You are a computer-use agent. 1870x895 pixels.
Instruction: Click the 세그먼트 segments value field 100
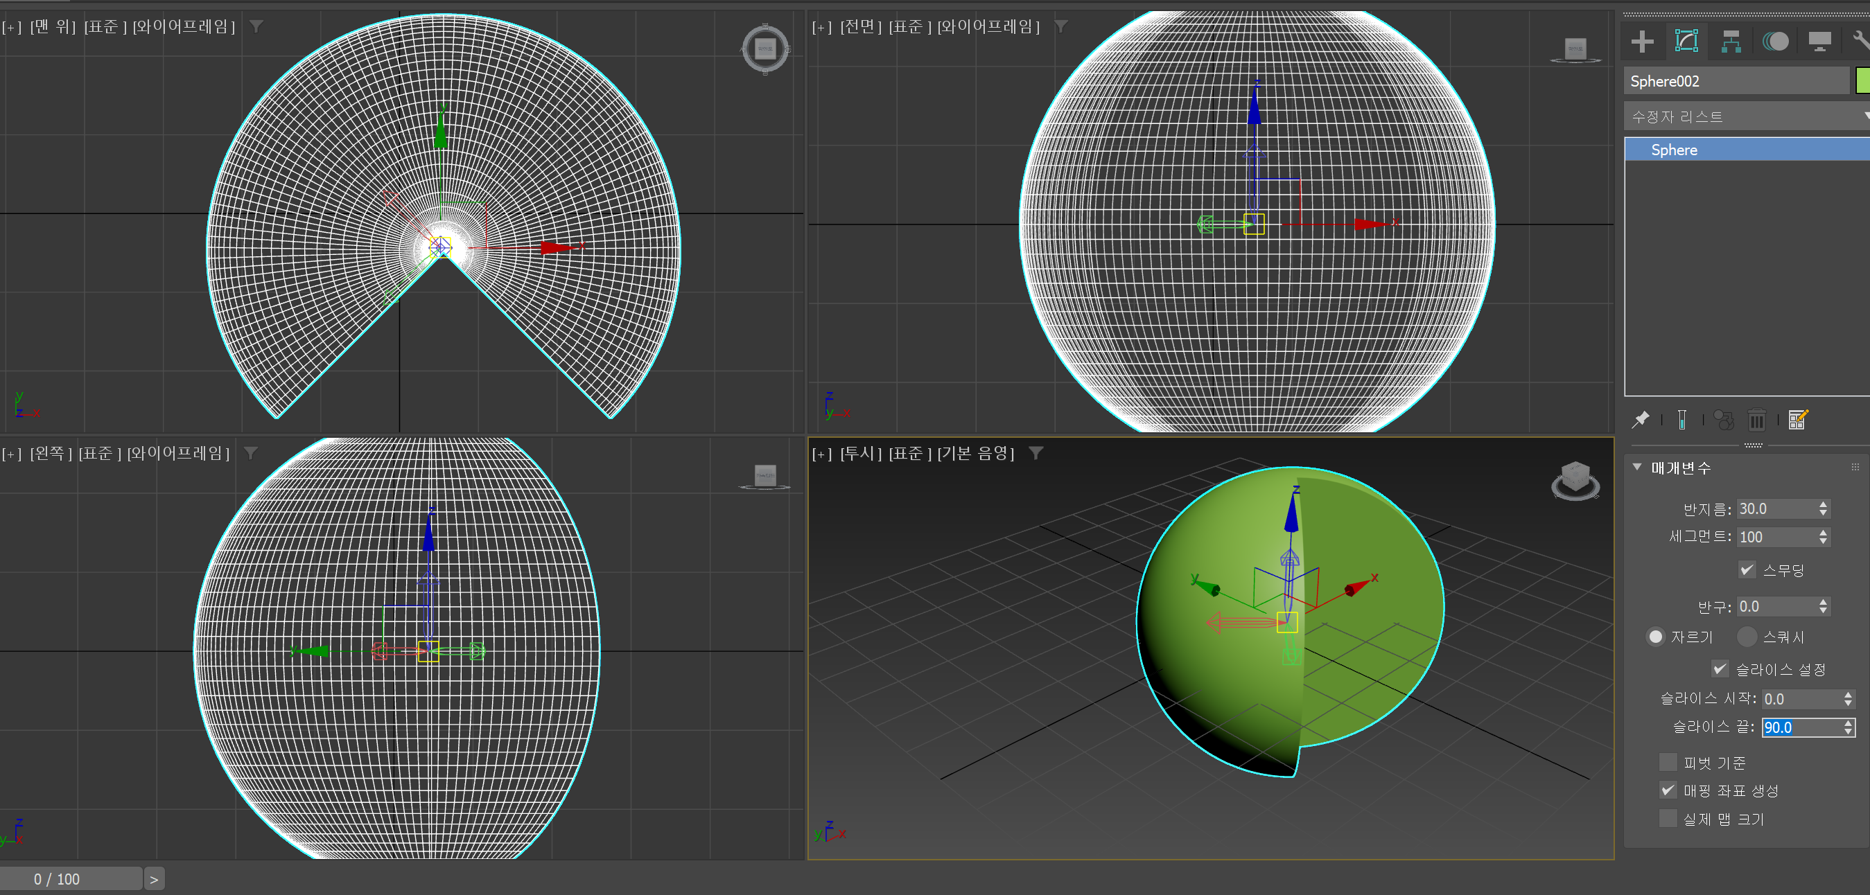click(x=1776, y=538)
